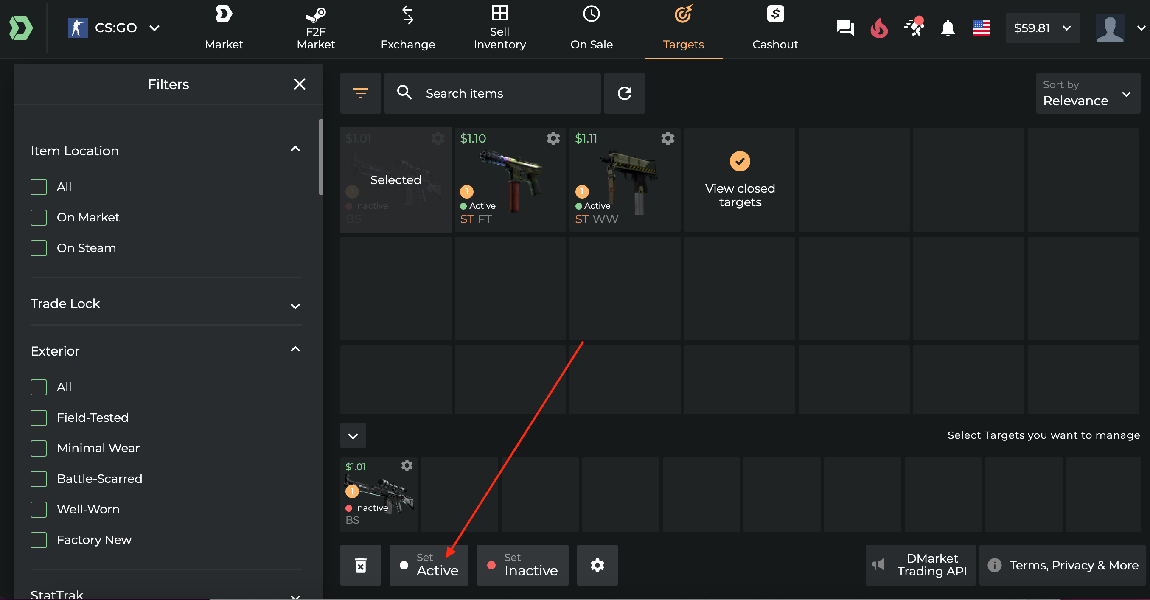Open settings gear on $1.11 target

coord(668,138)
